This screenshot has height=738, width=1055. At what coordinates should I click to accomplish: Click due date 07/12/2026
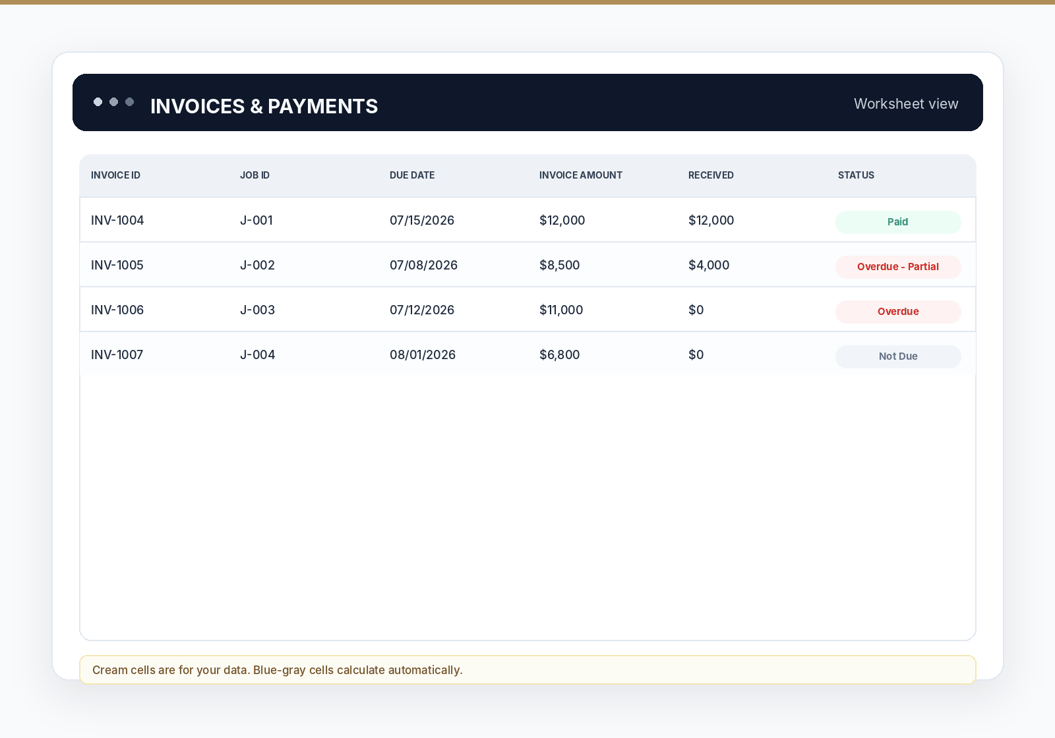point(422,310)
